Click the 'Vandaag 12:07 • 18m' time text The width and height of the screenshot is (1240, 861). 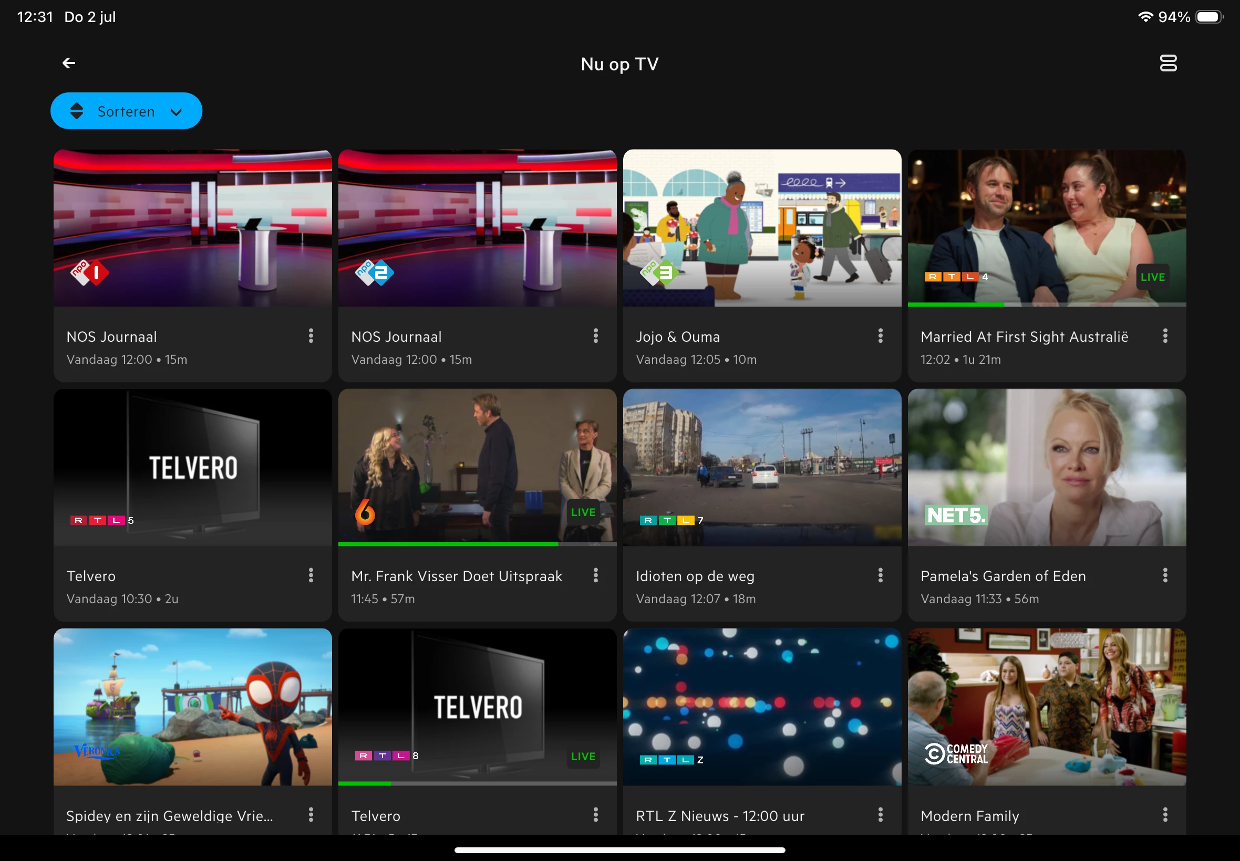696,599
